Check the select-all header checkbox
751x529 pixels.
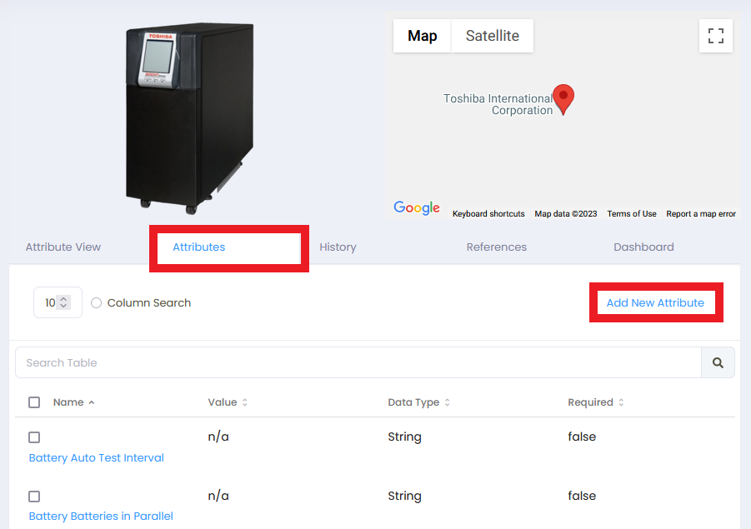tap(34, 402)
